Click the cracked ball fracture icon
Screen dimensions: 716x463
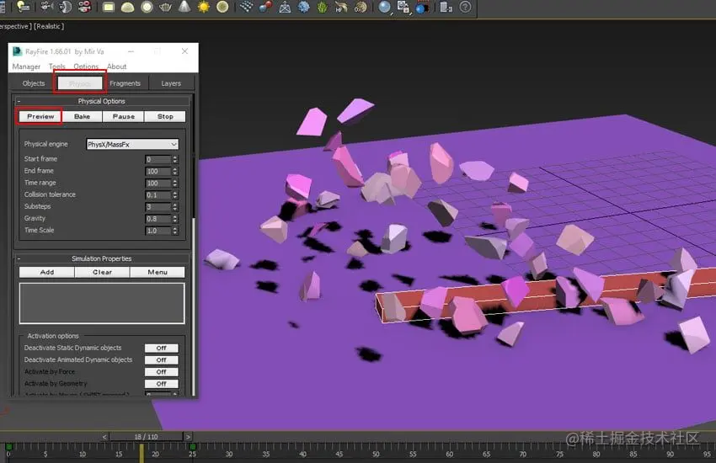point(361,7)
